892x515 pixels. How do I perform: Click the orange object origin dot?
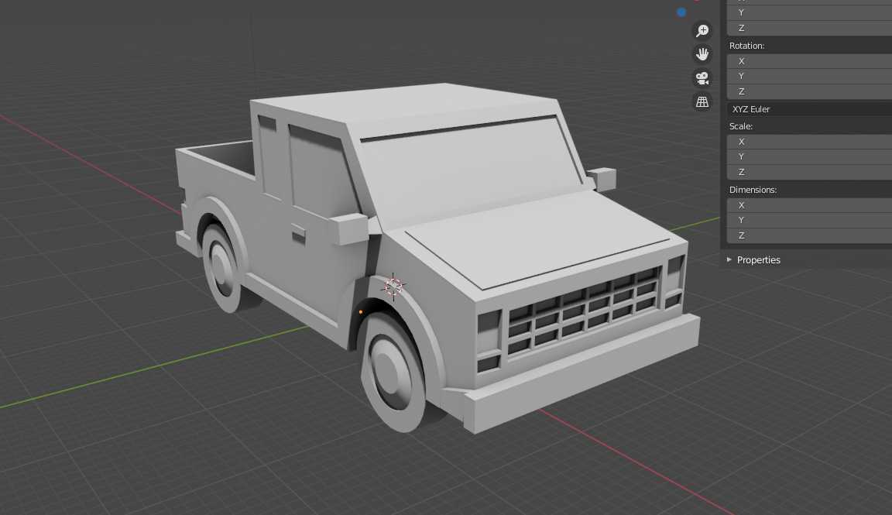(x=361, y=312)
